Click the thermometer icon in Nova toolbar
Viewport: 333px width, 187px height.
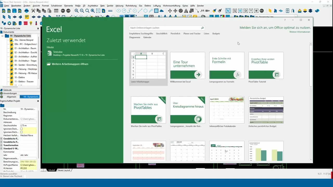pyautogui.click(x=36, y=23)
